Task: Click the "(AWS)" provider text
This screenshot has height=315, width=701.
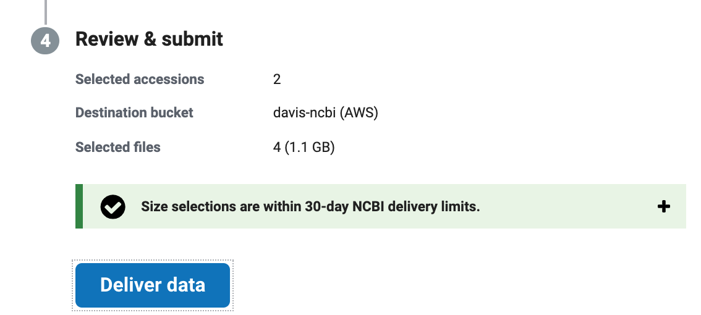Action: point(359,112)
